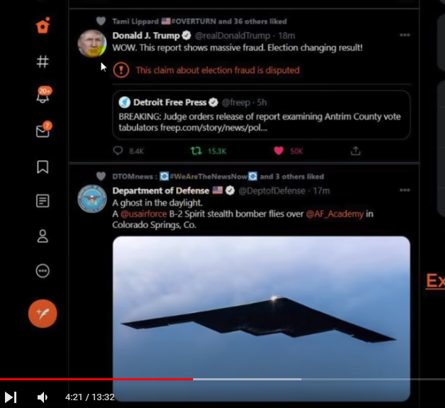Mute the video volume speaker
Image resolution: width=445 pixels, height=408 pixels.
point(43,397)
